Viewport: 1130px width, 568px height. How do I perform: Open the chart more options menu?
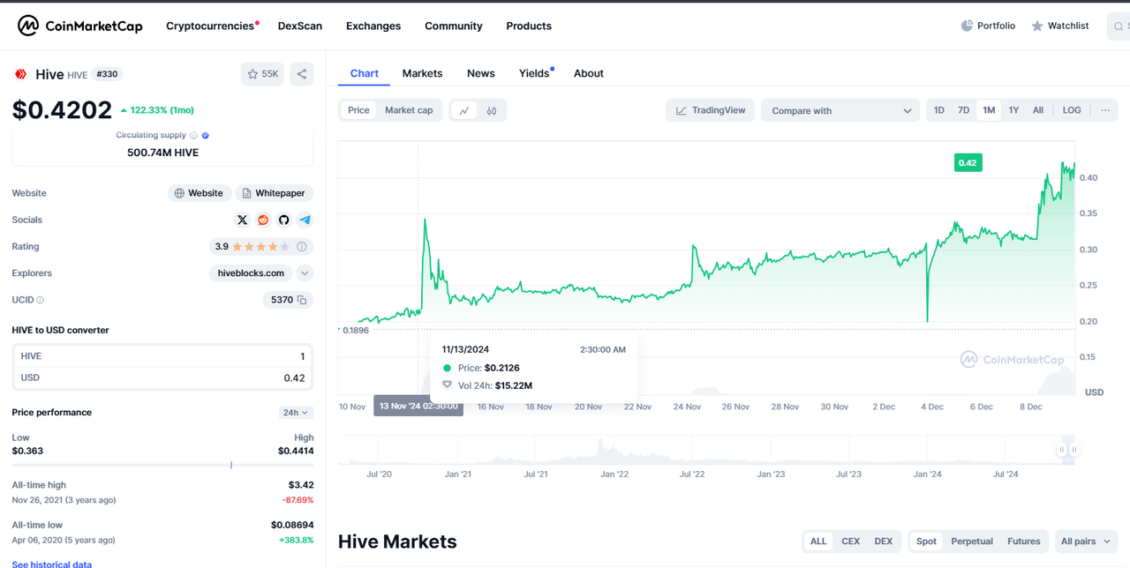point(1105,110)
